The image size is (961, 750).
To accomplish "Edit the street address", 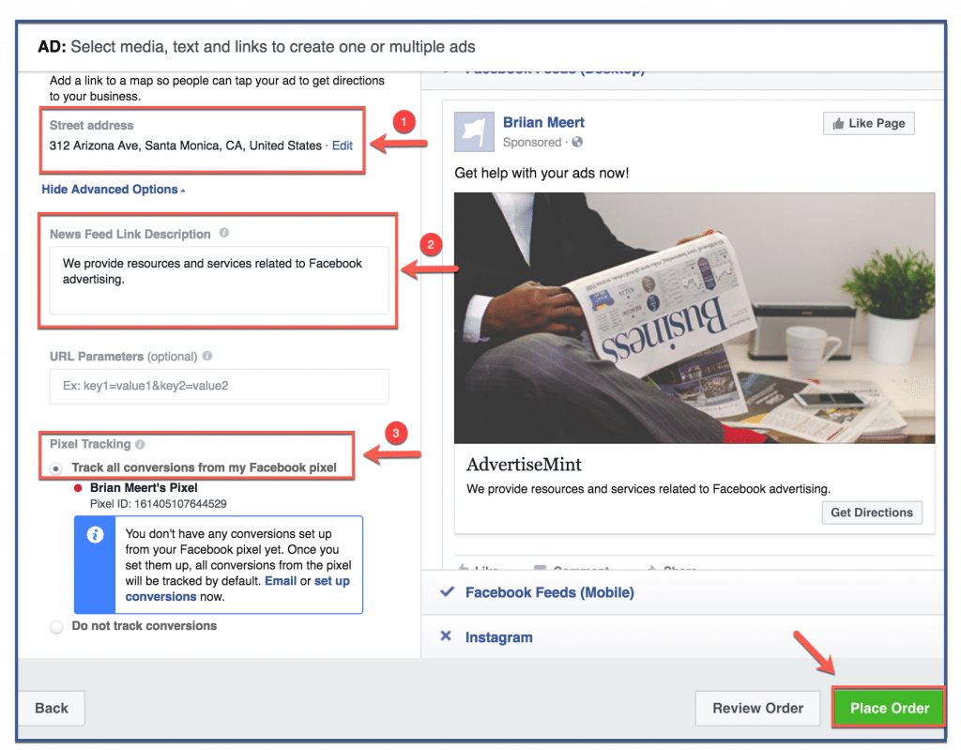I will [342, 145].
